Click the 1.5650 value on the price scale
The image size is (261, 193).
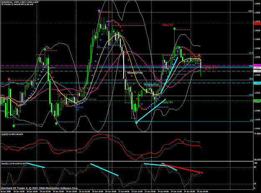(x=258, y=13)
